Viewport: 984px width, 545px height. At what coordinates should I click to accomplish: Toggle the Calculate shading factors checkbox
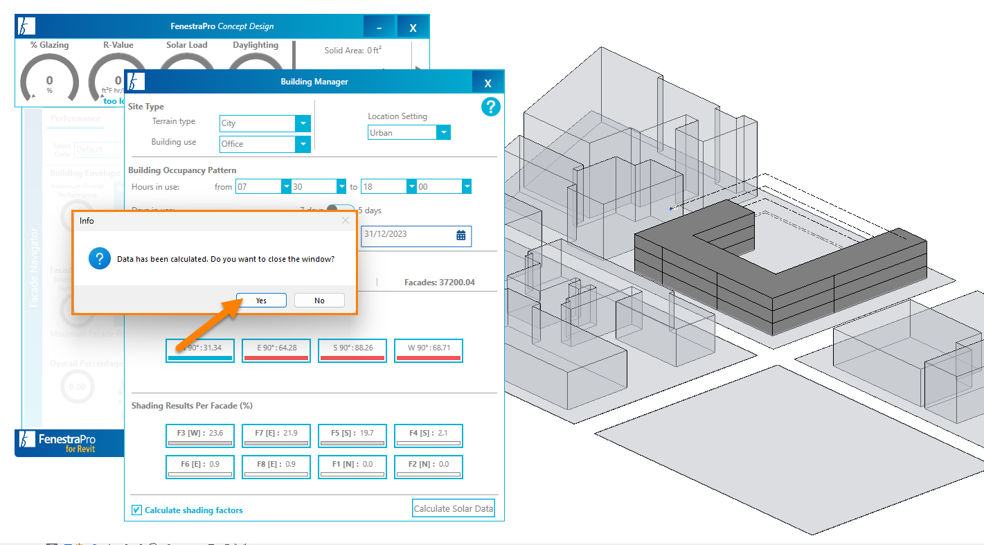click(137, 510)
